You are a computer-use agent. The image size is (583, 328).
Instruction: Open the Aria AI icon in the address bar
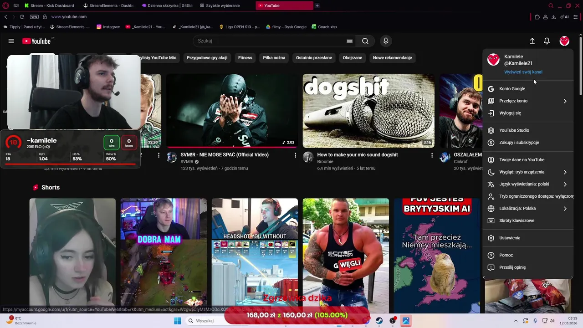click(564, 17)
